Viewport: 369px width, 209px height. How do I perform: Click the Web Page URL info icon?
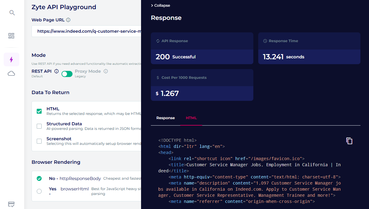pyautogui.click(x=67, y=20)
